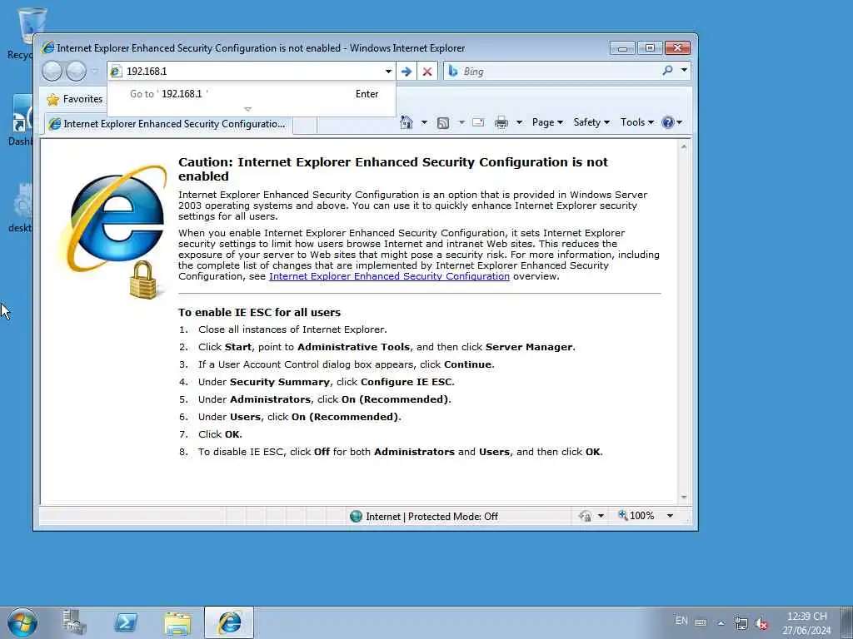
Task: Click the 'To enable IE ESC for all users' heading
Action: [260, 313]
